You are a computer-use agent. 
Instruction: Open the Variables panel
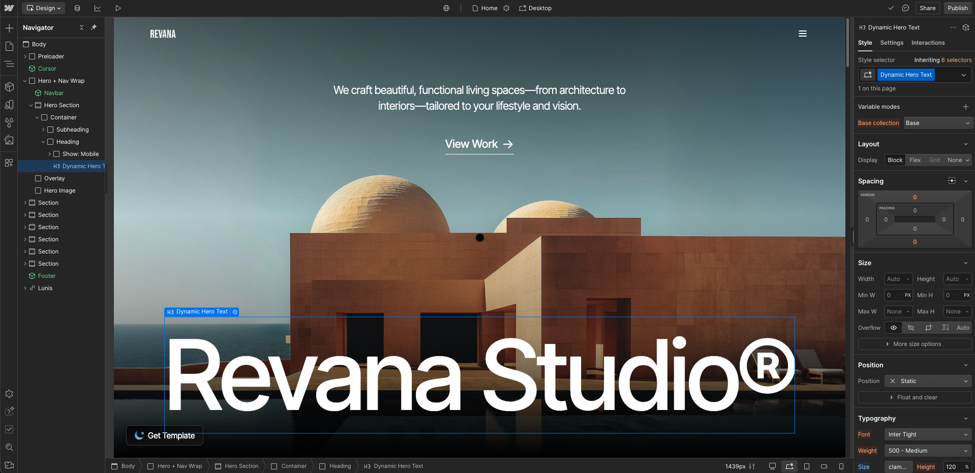click(x=9, y=122)
